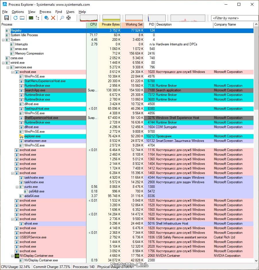259x270 pixels.
Task: Sort by the Company Name column header
Action: (x=233, y=24)
